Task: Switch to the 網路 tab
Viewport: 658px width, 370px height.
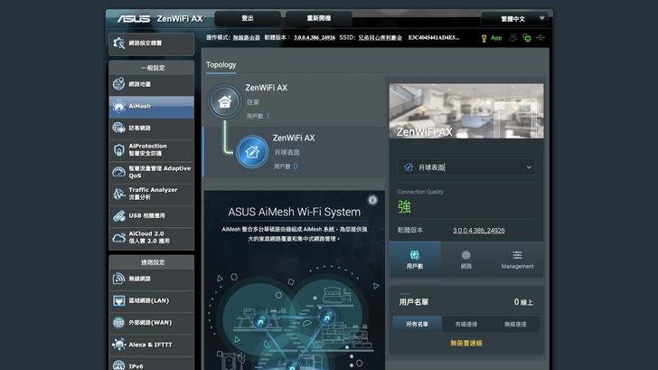Action: tap(466, 259)
